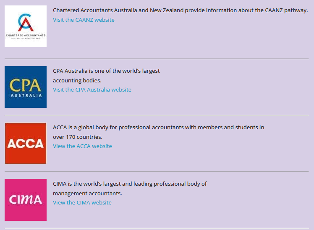
Task: Click the 'AUSTRALIA' wording in CPA logo
Action: pos(26,95)
